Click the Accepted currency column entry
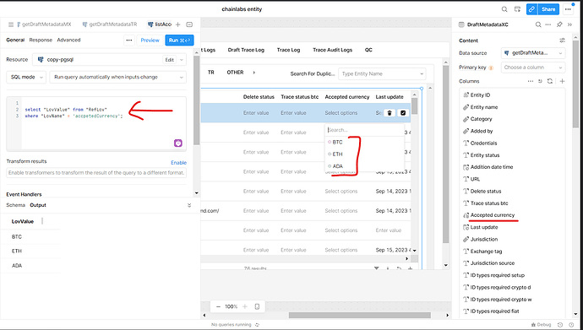583x330 pixels. pos(493,215)
